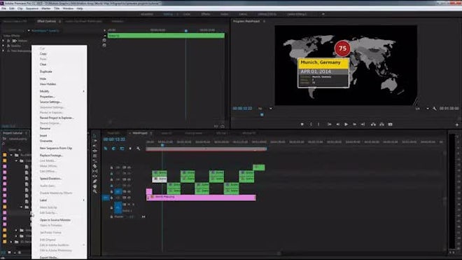462x260 pixels.
Task: Open the playback resolution dropdown
Action: [x=422, y=109]
